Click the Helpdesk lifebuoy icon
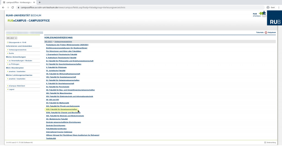 point(266,32)
